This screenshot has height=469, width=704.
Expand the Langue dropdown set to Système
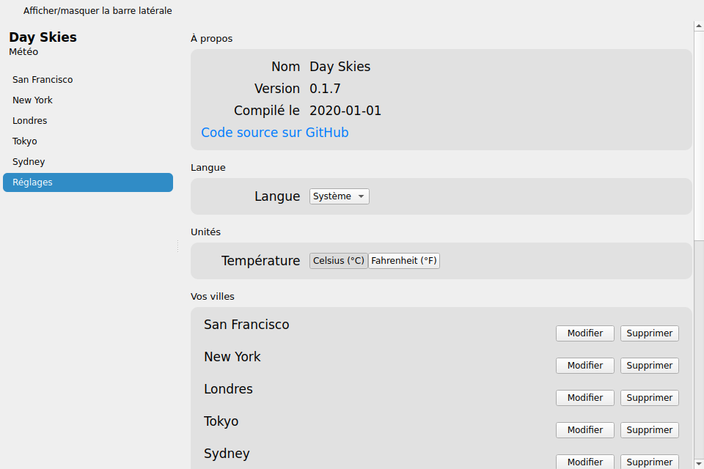[x=339, y=196]
